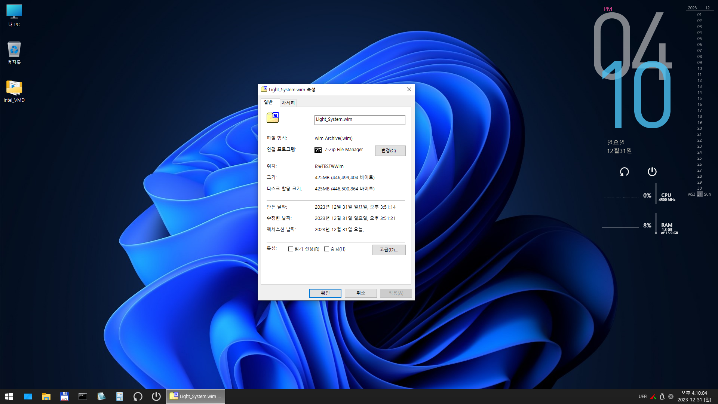Select the Light_System.wim taskbar button

pos(196,397)
